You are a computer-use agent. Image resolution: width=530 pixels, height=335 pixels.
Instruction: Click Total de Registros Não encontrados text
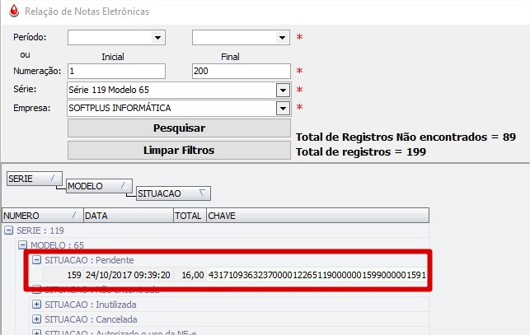pos(406,137)
